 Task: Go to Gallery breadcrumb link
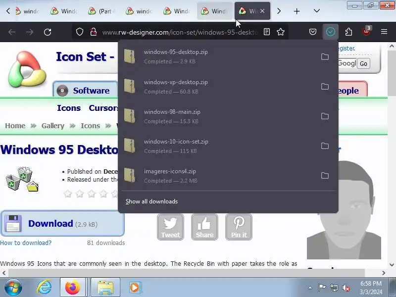[x=53, y=126]
